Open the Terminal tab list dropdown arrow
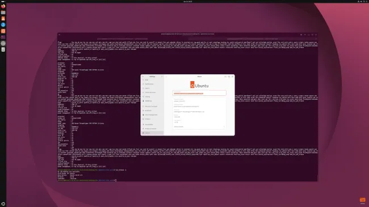 coord(316,39)
